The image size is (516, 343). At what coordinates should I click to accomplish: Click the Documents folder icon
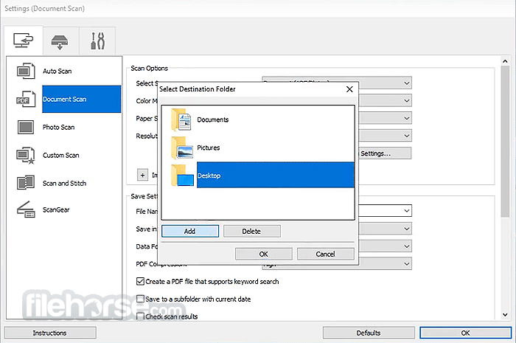tap(181, 119)
